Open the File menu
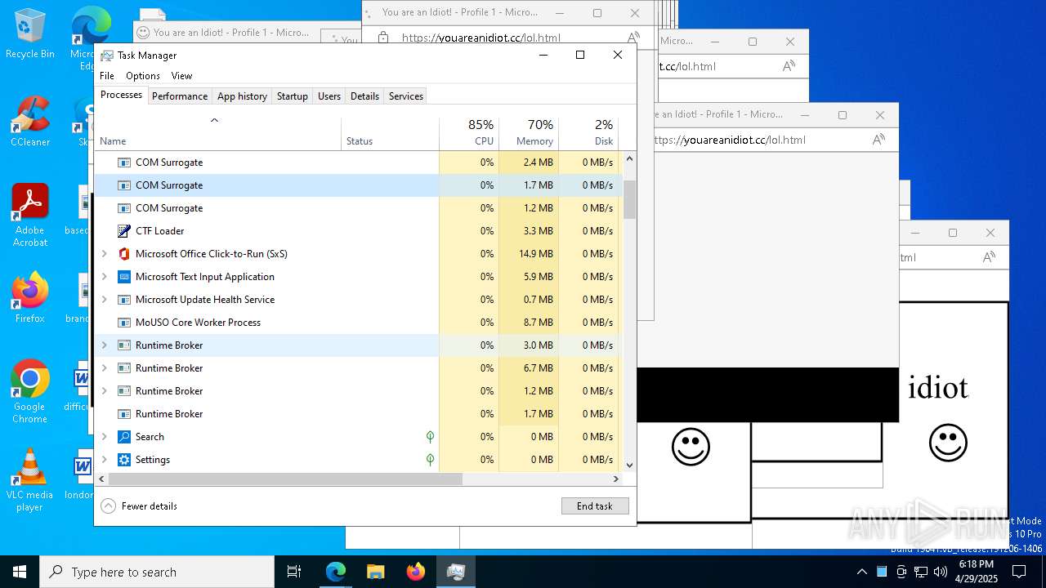This screenshot has width=1046, height=588. [x=107, y=76]
